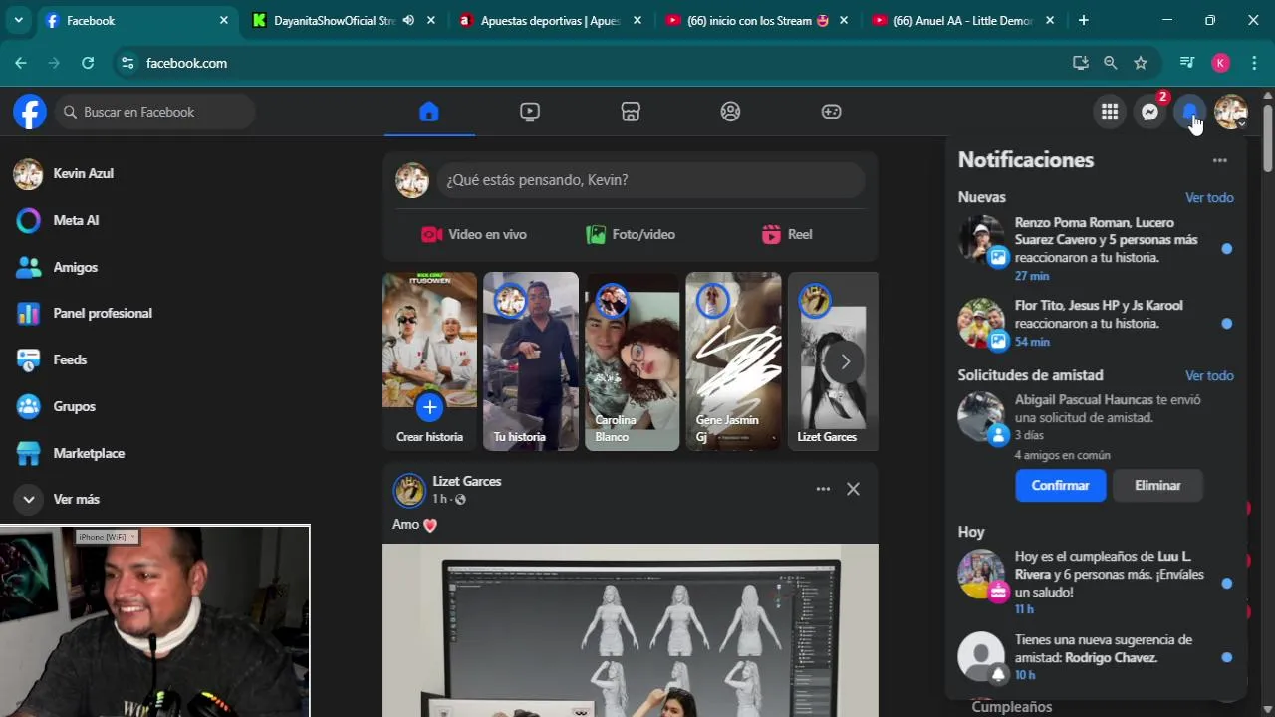Mute the DayanitaShowOficial tab audio icon

click(408, 20)
